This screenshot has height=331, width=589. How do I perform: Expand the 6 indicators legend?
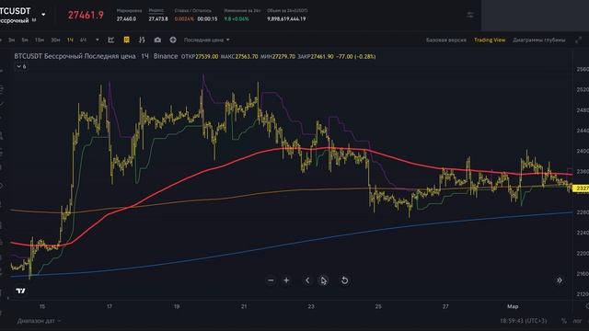coord(21,66)
